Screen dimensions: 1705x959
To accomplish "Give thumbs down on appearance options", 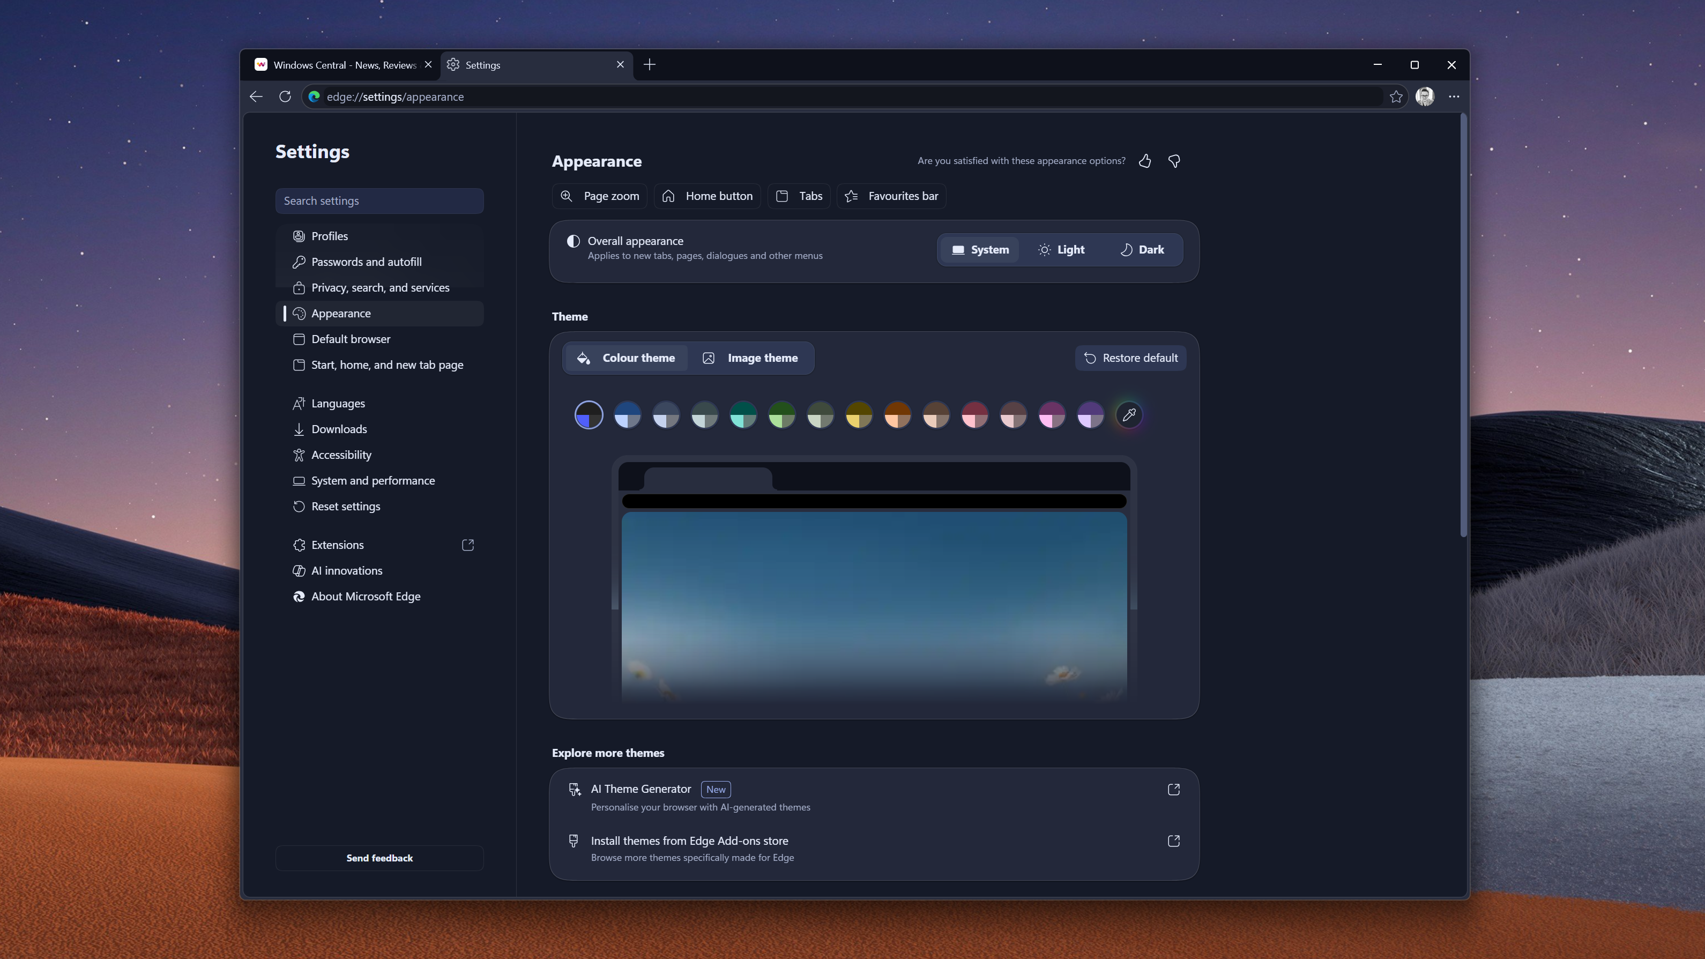I will (x=1173, y=161).
